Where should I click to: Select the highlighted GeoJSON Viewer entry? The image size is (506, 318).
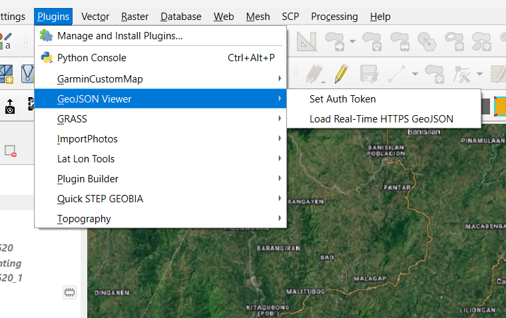click(160, 98)
